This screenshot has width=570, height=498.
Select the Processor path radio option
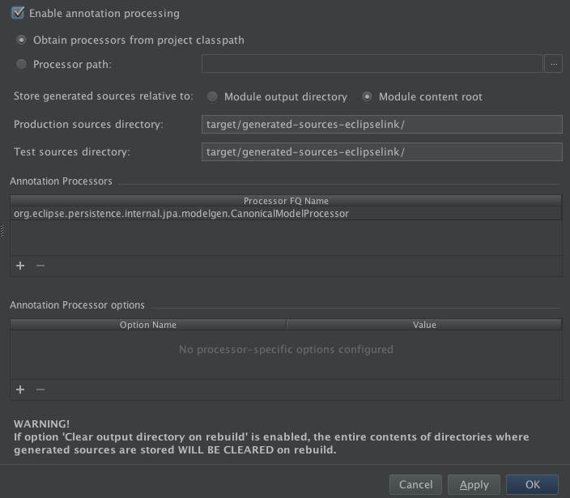click(21, 64)
